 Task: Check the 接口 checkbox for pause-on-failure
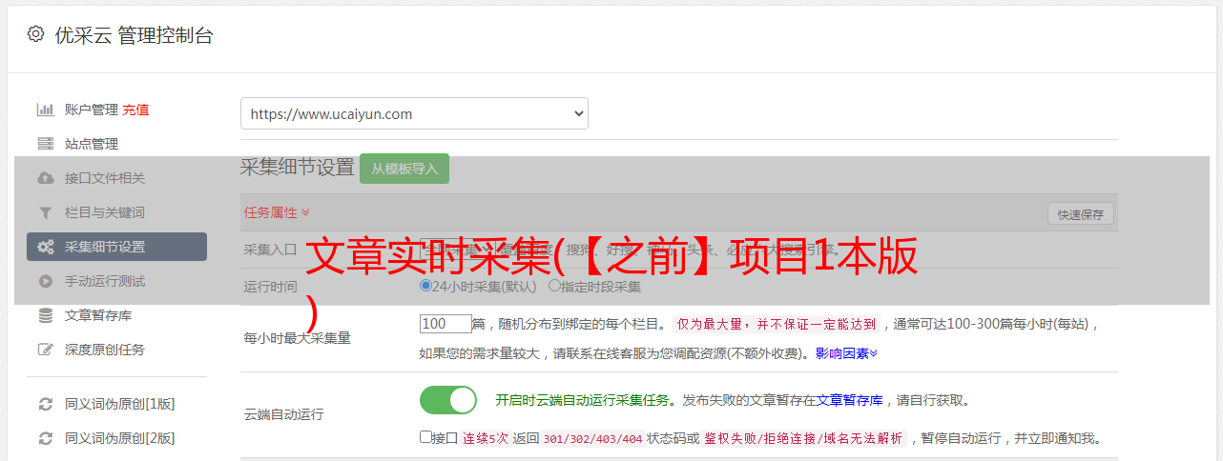coord(425,437)
